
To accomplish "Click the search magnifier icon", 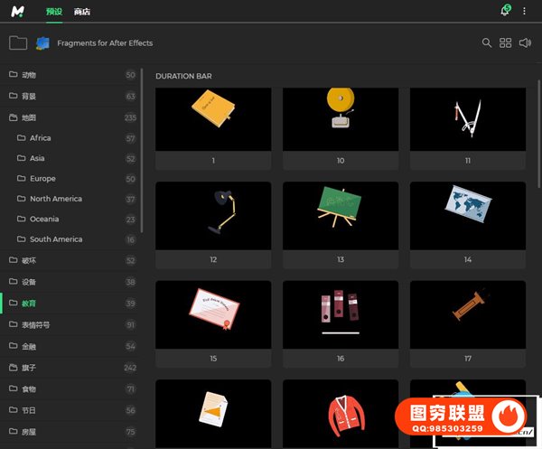I will [487, 42].
